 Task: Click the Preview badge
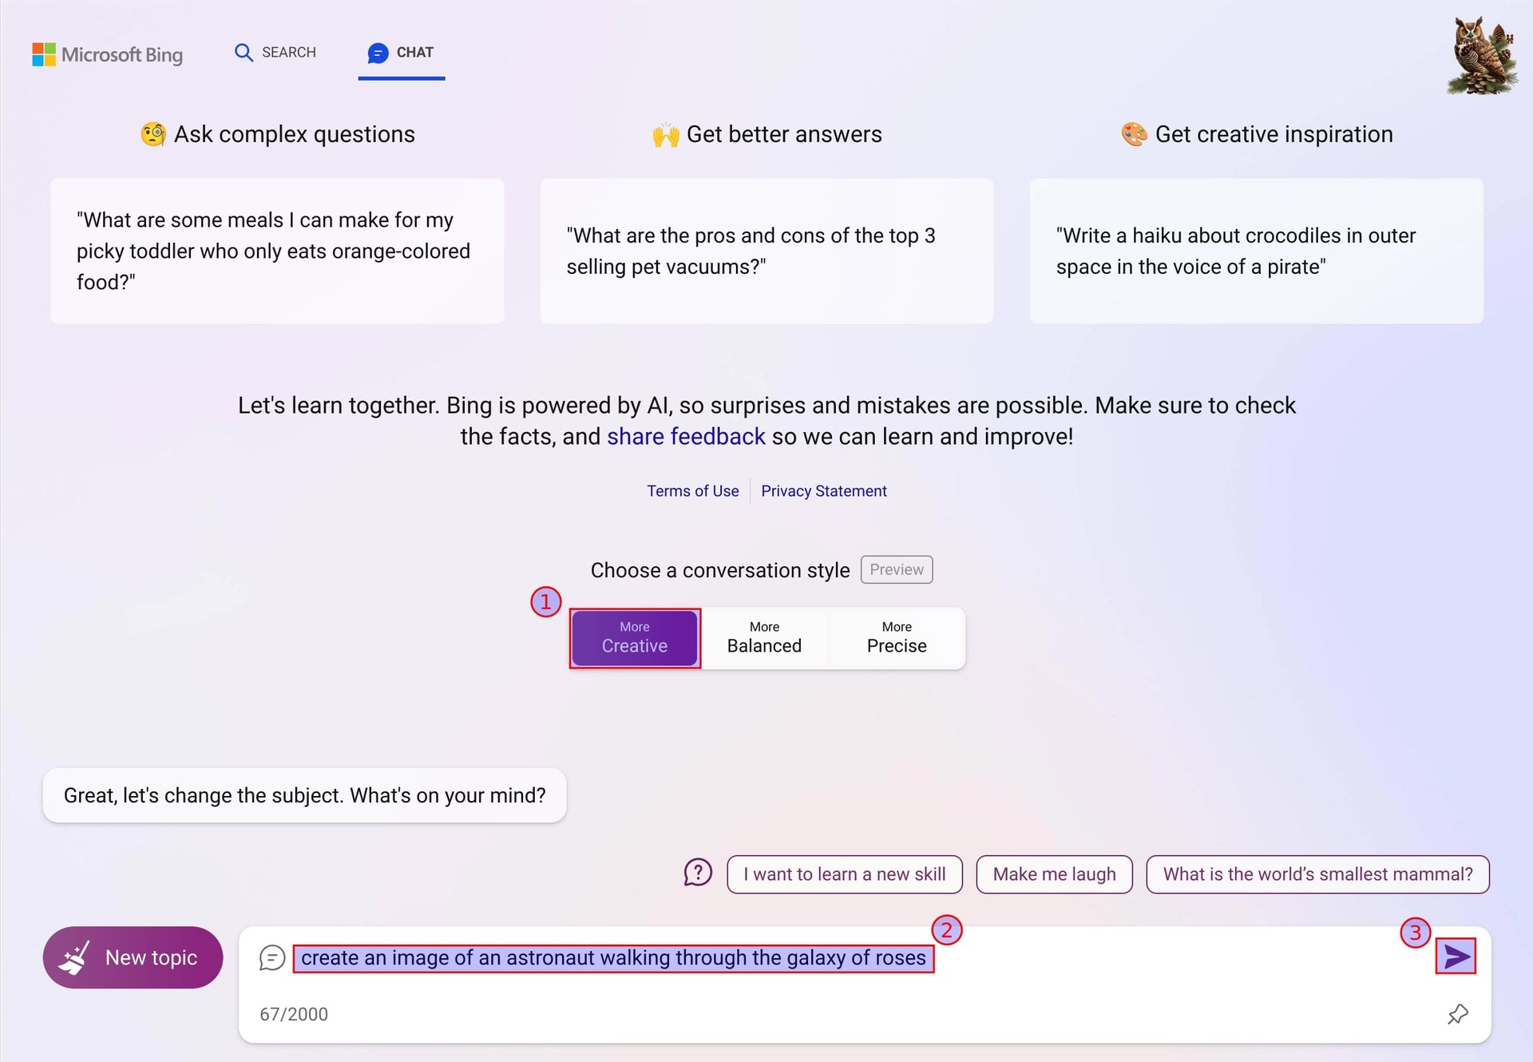coord(896,569)
